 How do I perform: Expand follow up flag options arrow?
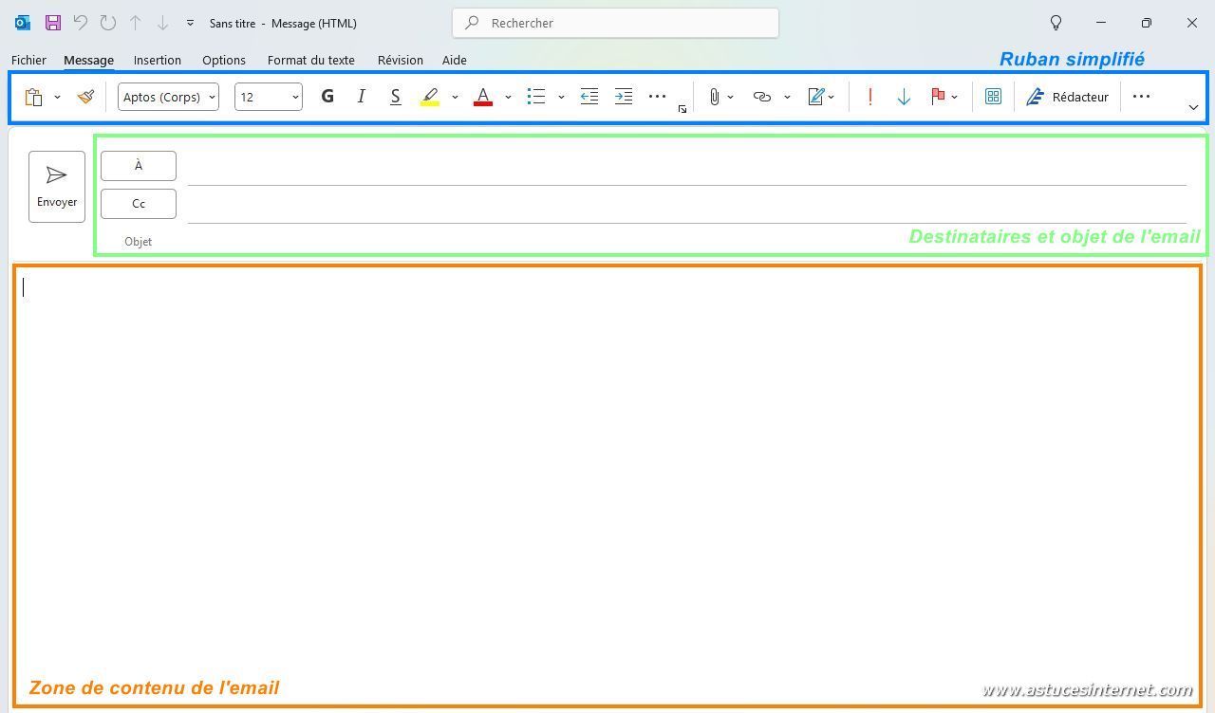point(954,97)
